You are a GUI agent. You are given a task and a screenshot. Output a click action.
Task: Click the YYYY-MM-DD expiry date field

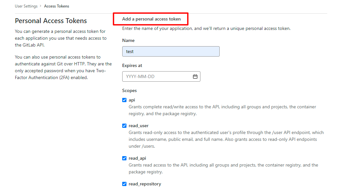pos(156,76)
